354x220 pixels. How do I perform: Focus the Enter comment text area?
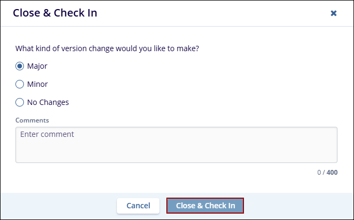click(176, 144)
